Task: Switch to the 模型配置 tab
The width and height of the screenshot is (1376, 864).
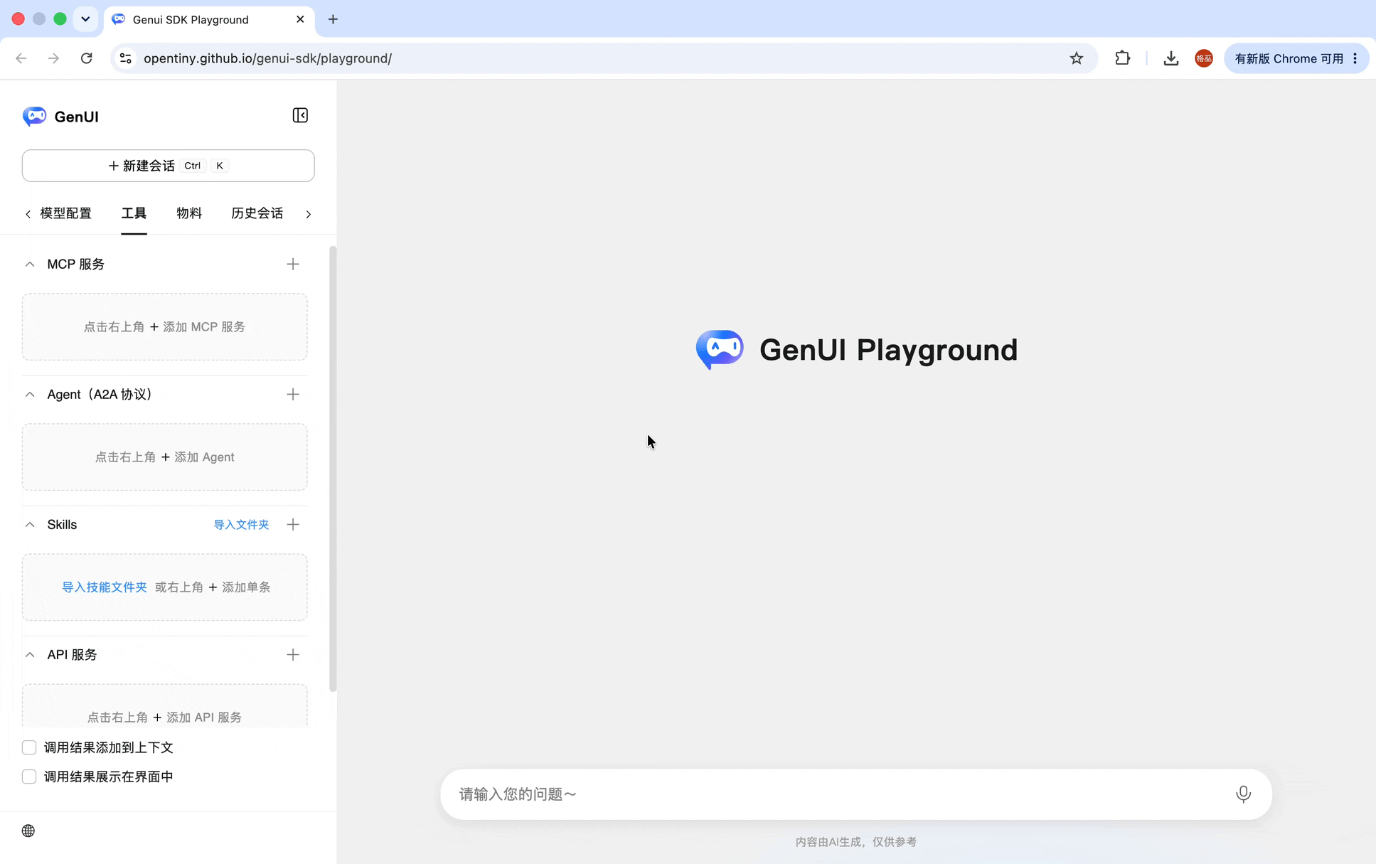Action: point(65,213)
